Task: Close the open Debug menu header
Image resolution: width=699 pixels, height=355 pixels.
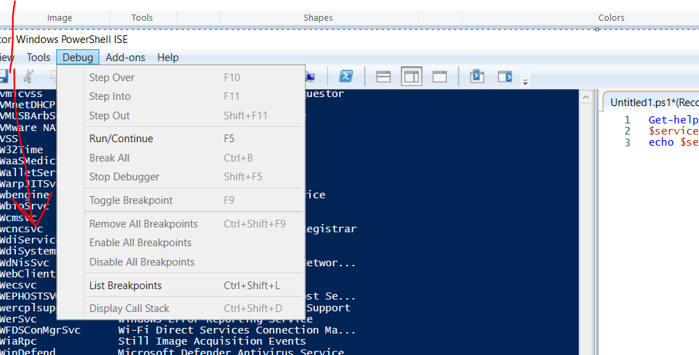Action: point(78,58)
